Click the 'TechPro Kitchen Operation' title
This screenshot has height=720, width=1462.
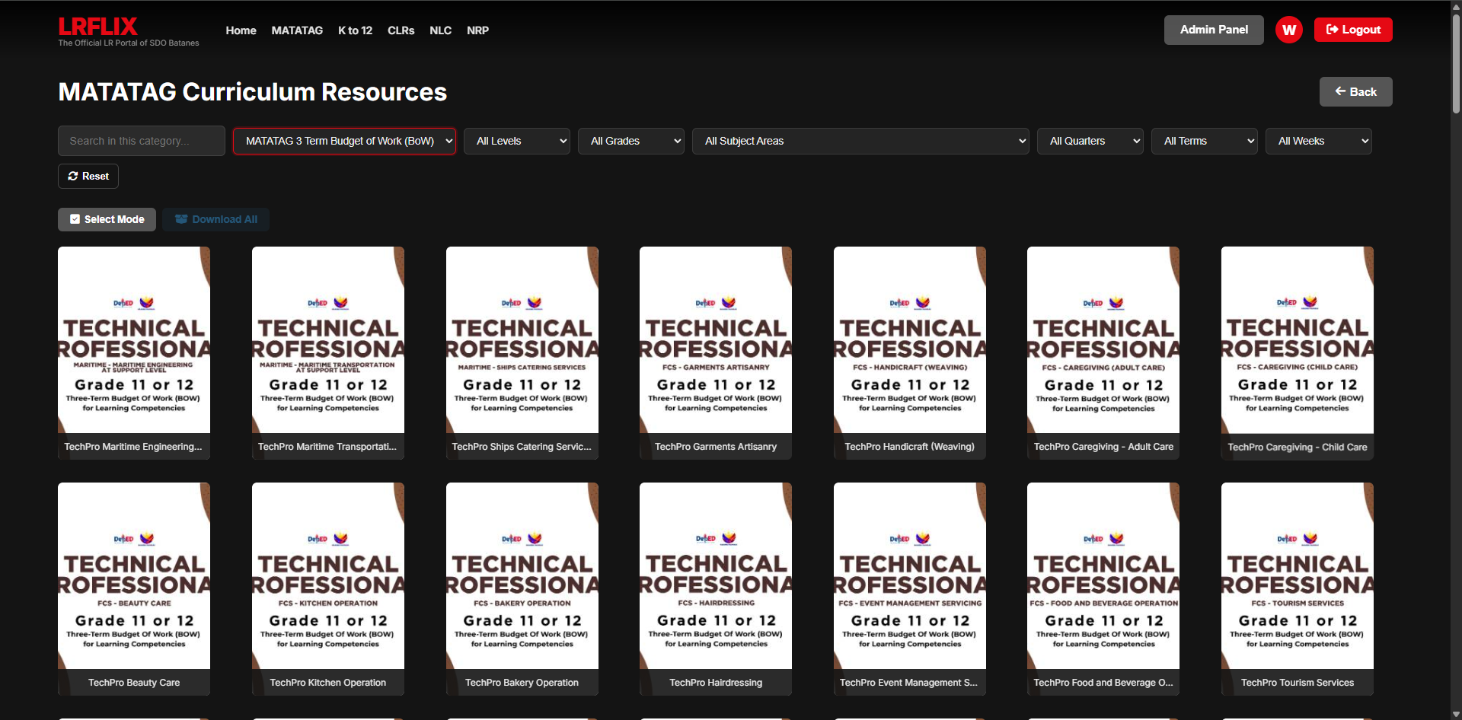pos(328,683)
